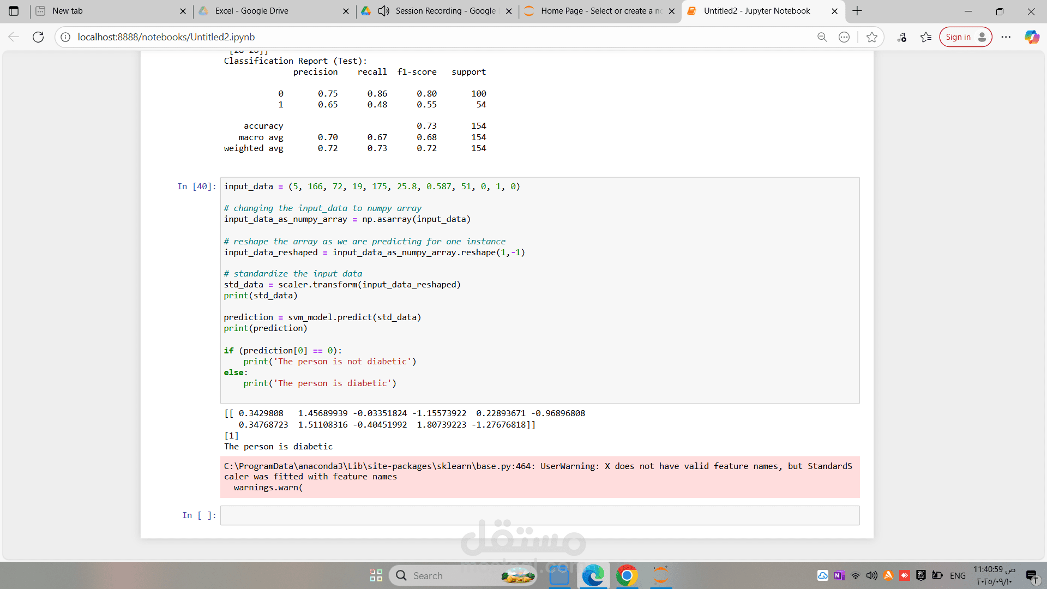This screenshot has height=589, width=1047.
Task: Click the empty notebook input cell
Action: coord(539,515)
